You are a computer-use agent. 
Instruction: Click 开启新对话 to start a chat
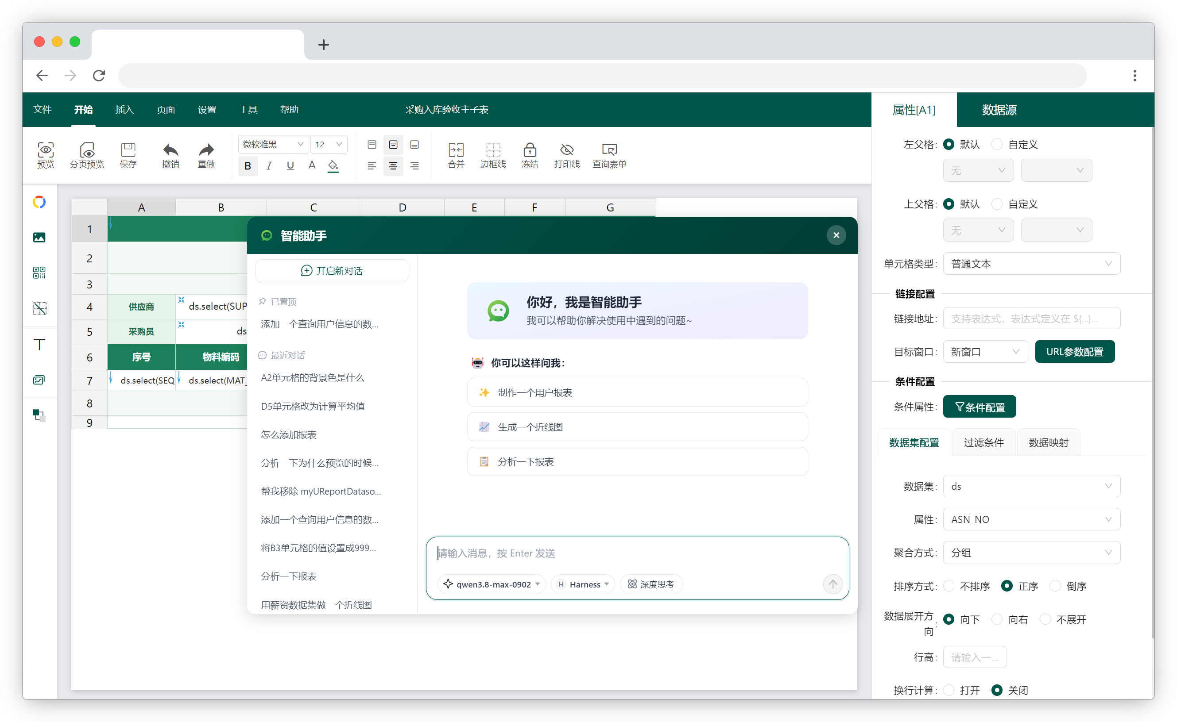tap(332, 271)
